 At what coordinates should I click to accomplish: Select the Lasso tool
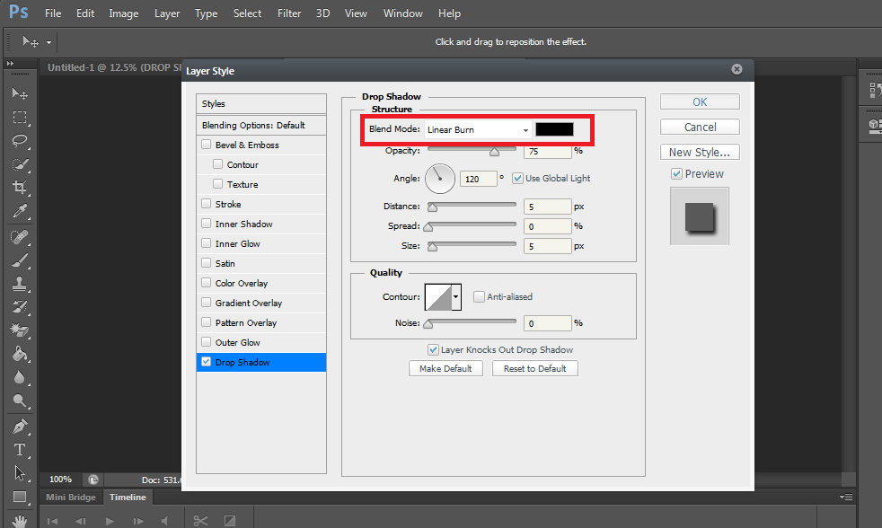20,141
